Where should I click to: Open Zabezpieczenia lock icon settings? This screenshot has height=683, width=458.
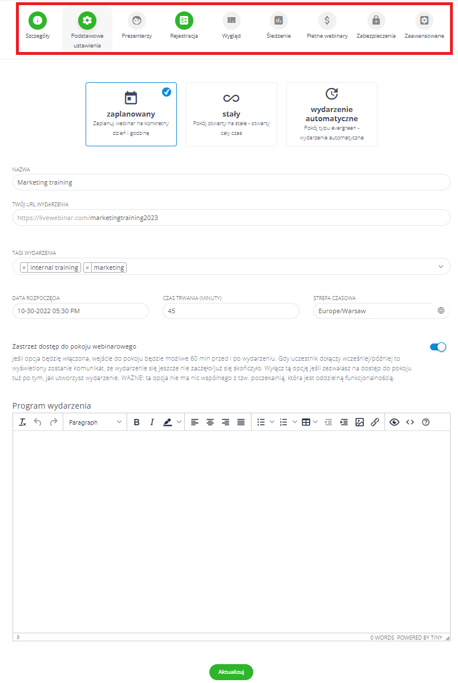pos(376,21)
